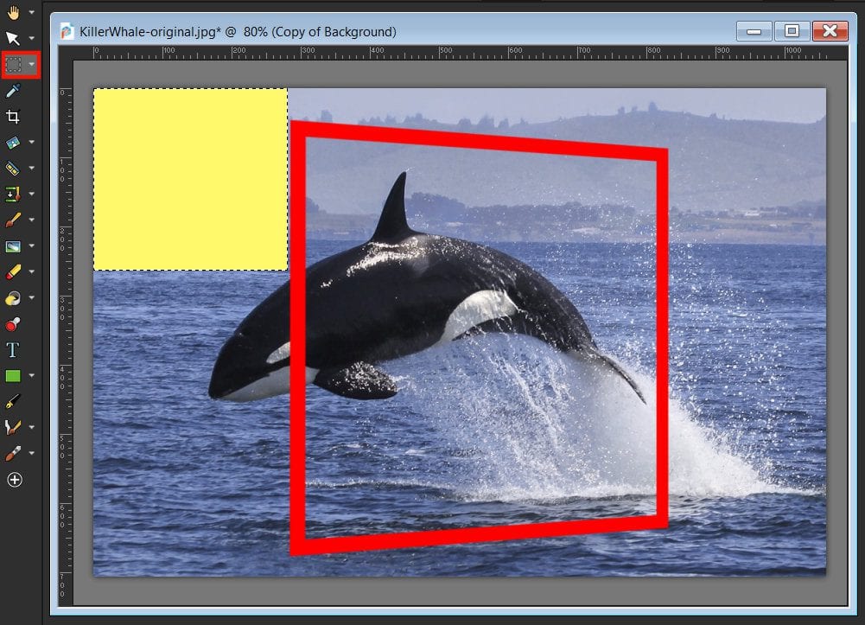The image size is (865, 625).
Task: Select the Text tool
Action: coord(13,349)
